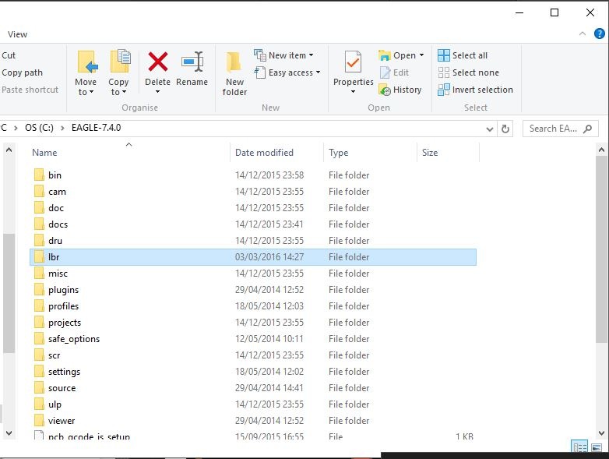Click the Copy to ribbon icon

121,61
